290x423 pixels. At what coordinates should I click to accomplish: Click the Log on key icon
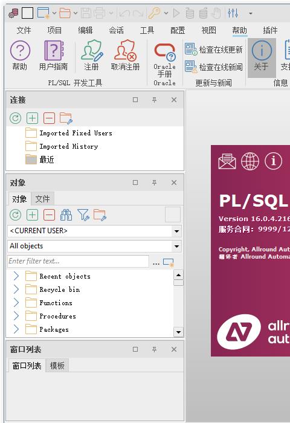pyautogui.click(x=155, y=13)
